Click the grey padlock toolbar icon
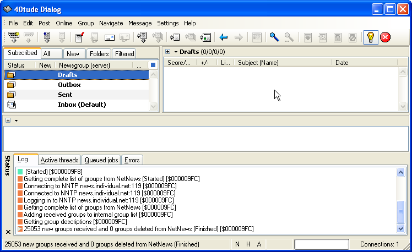The height and width of the screenshot is (252, 412). tap(338, 37)
